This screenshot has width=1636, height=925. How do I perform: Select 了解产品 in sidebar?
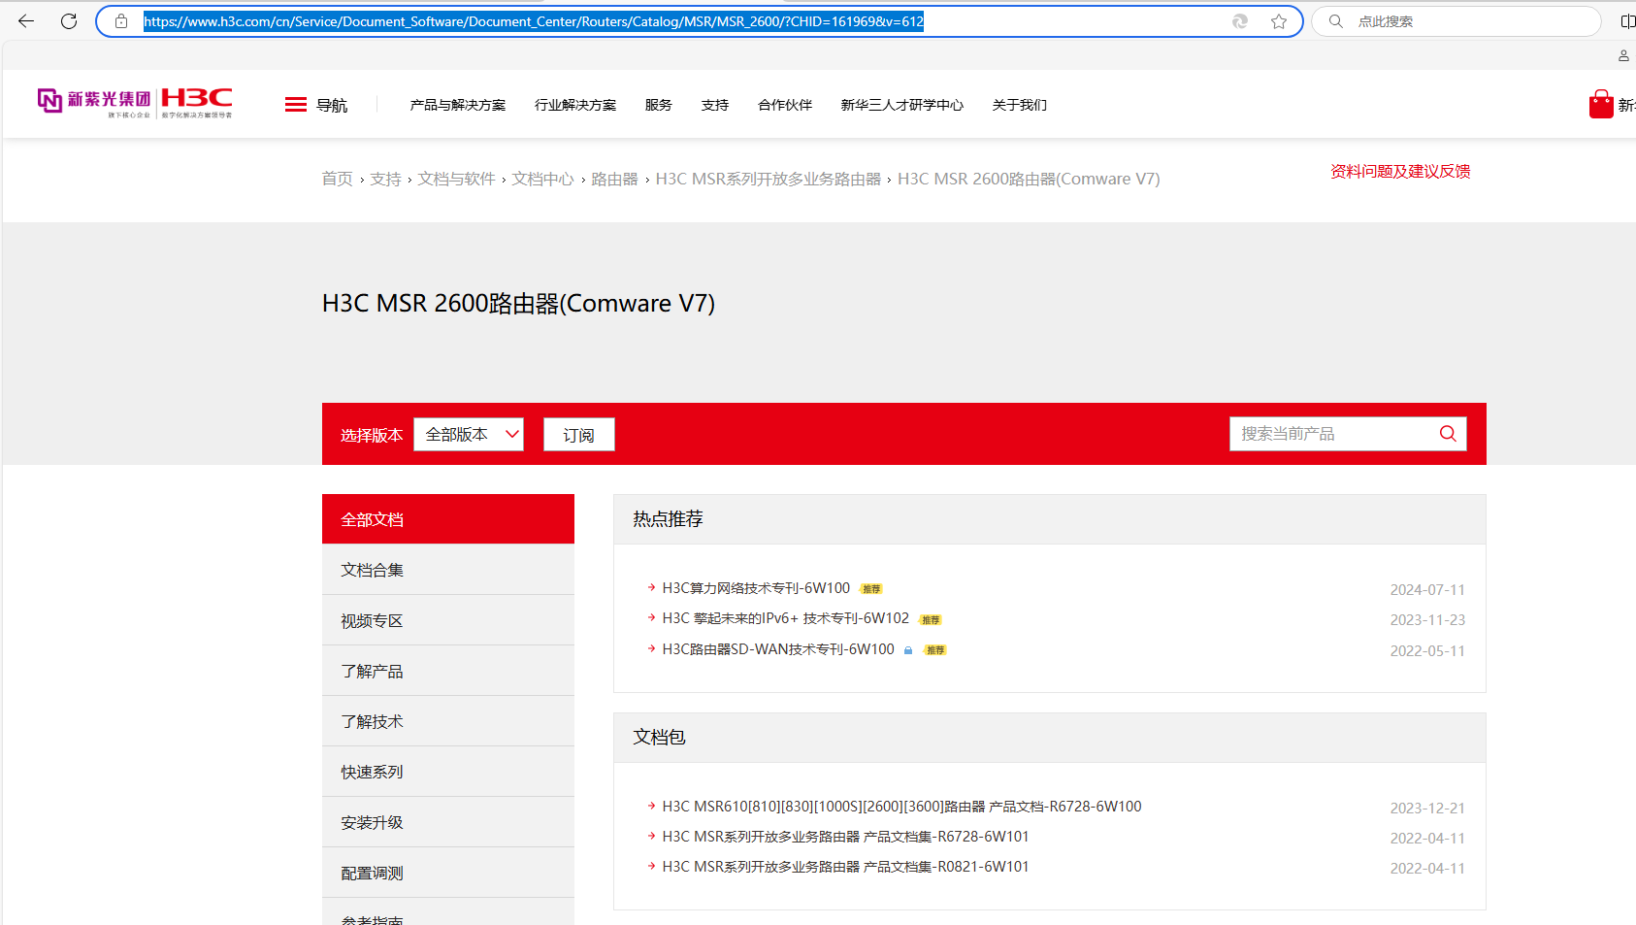pos(448,671)
